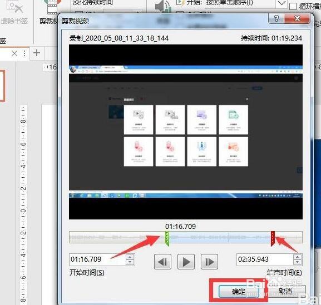Open the tab options three-dot menu
This screenshot has width=321, height=305.
[x=24, y=53]
